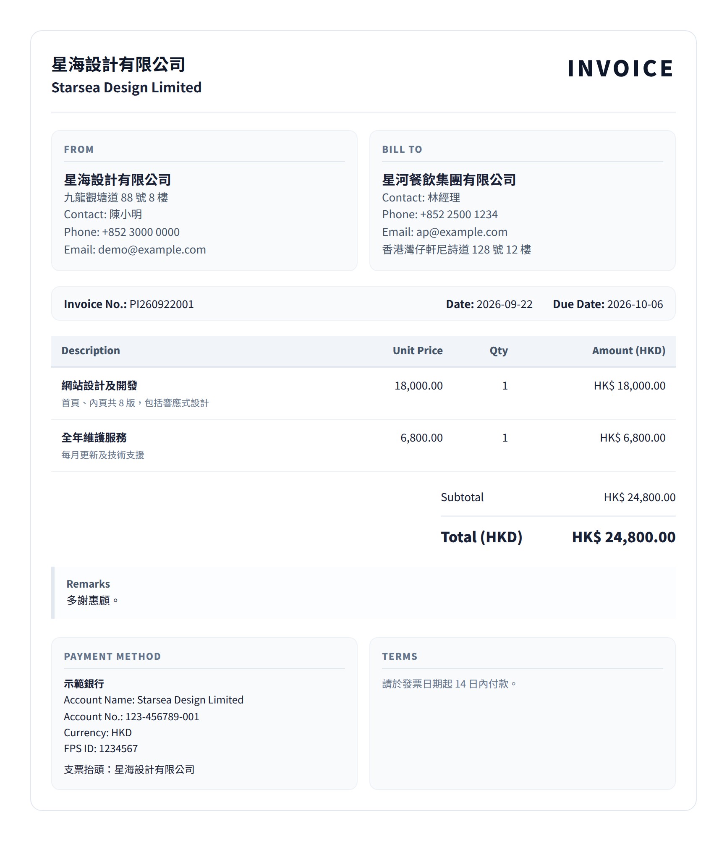Screen dimensions: 727x842
Task: Select terms text 請於發票日期起 14 日內付款。
Action: click(449, 684)
